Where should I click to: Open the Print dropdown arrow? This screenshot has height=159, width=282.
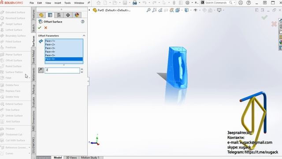pos(139,3)
